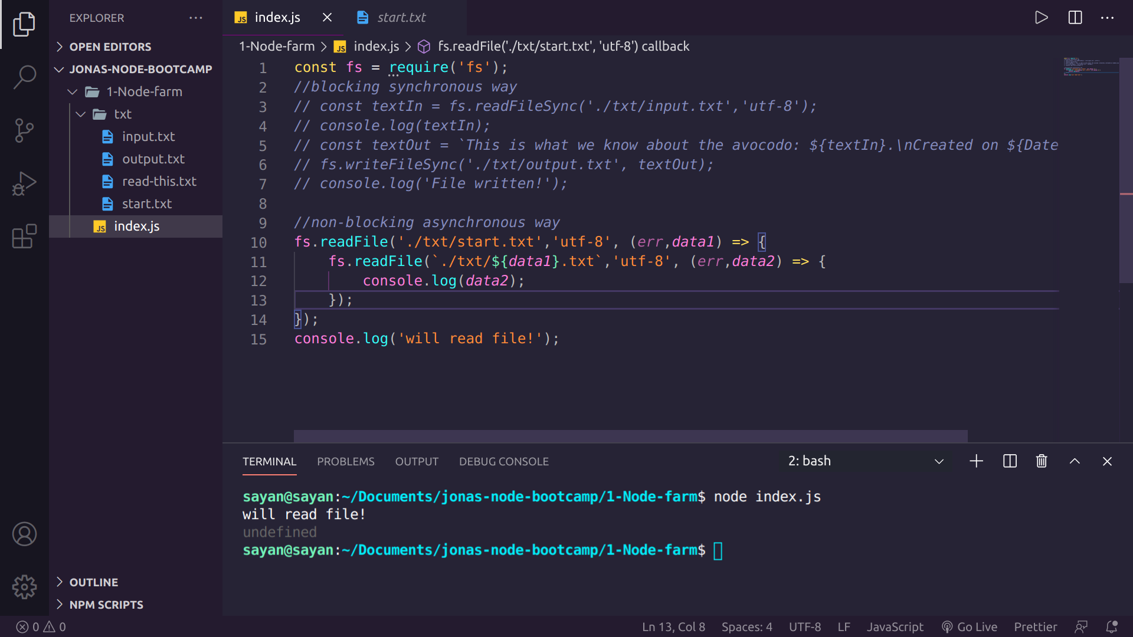This screenshot has height=637, width=1133.
Task: Select the file read-this.txt in Explorer
Action: tap(159, 181)
